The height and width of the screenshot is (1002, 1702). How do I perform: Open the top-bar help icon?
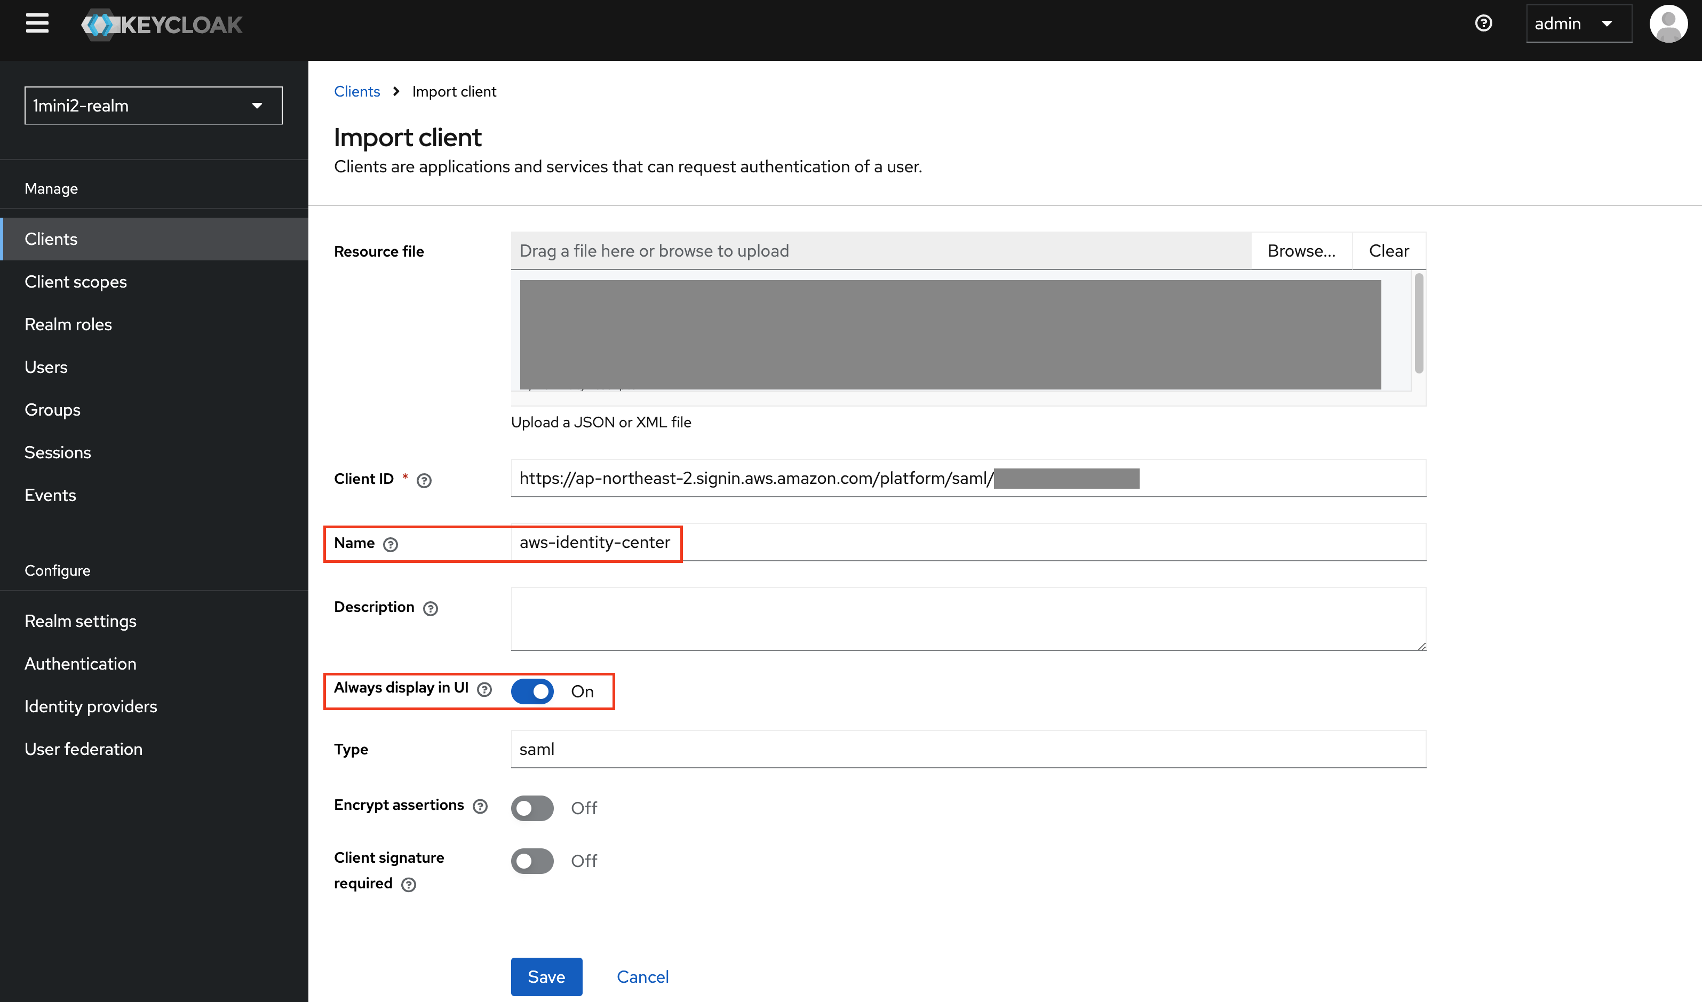(1483, 23)
